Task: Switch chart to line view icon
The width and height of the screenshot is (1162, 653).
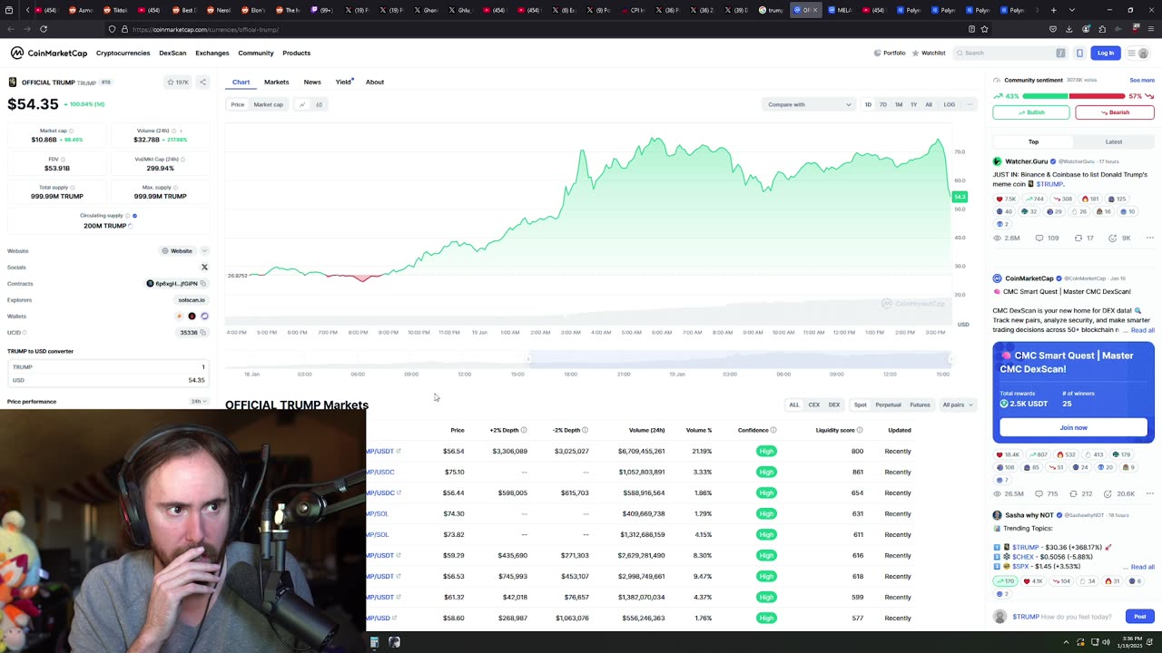Action: tap(302, 104)
